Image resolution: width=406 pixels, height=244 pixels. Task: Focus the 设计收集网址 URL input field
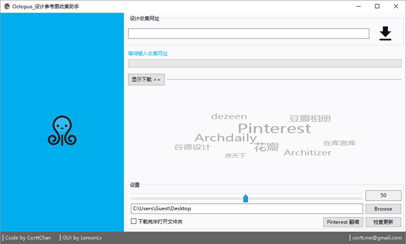249,34
